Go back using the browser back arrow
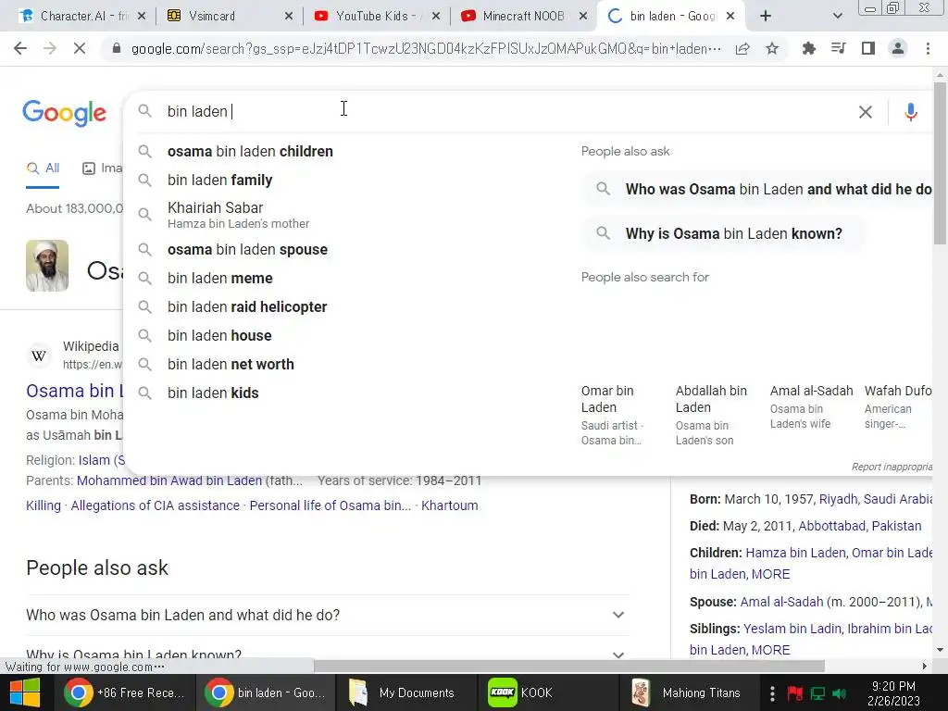 [x=20, y=48]
